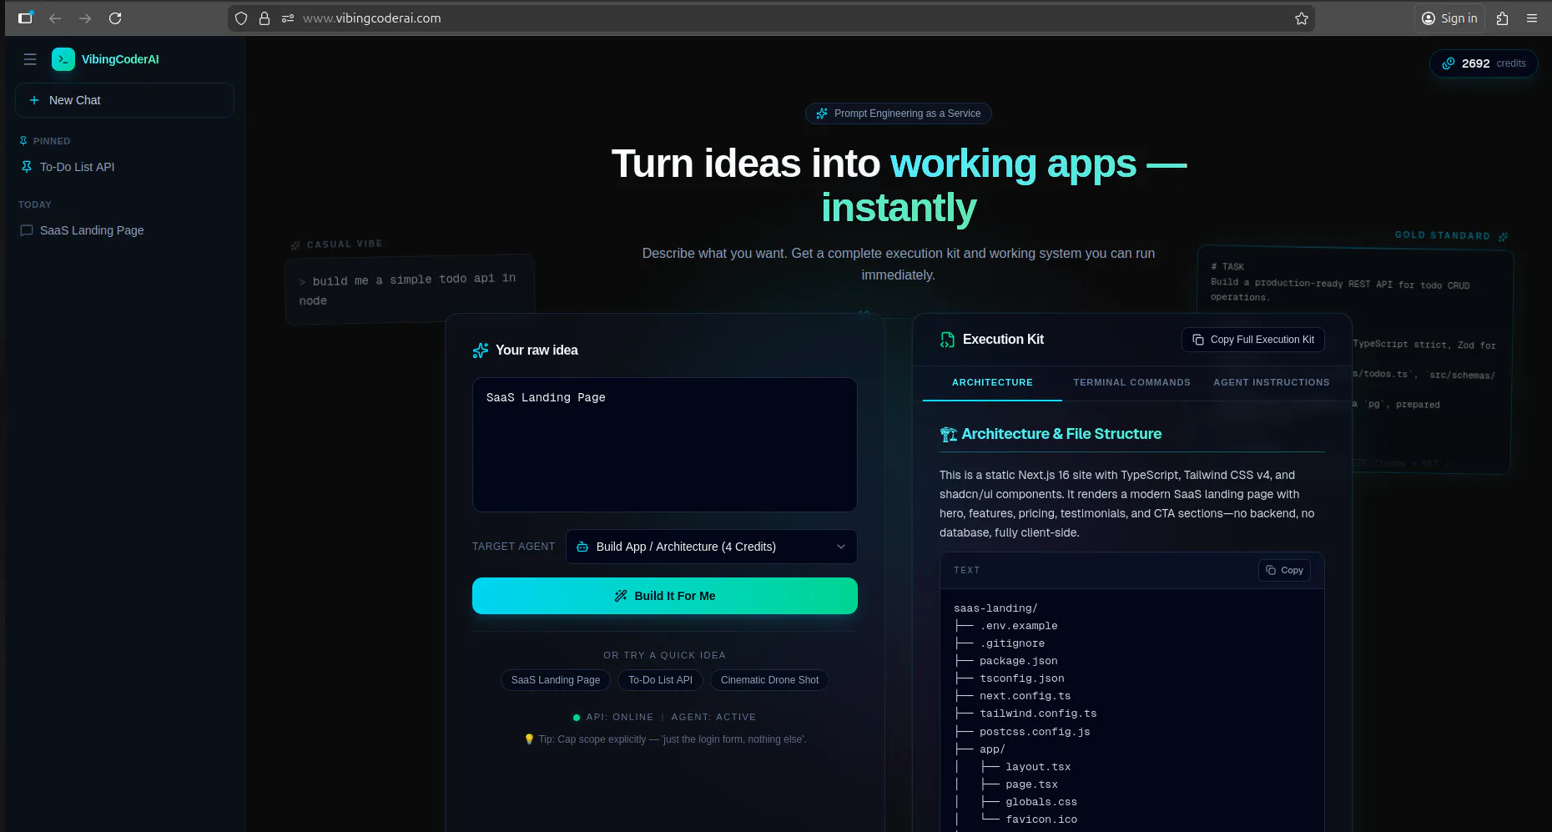Click the browser back arrow

(55, 18)
